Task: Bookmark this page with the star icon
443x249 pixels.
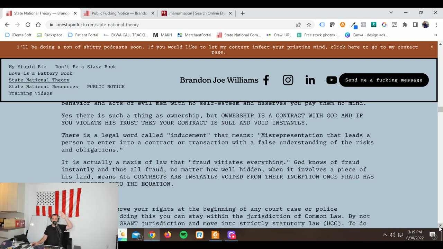Action: pos(309,25)
